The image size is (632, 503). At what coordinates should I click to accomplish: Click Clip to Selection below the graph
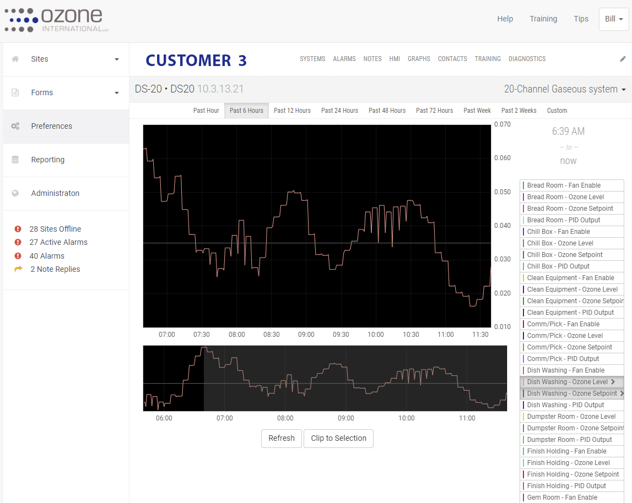[338, 438]
